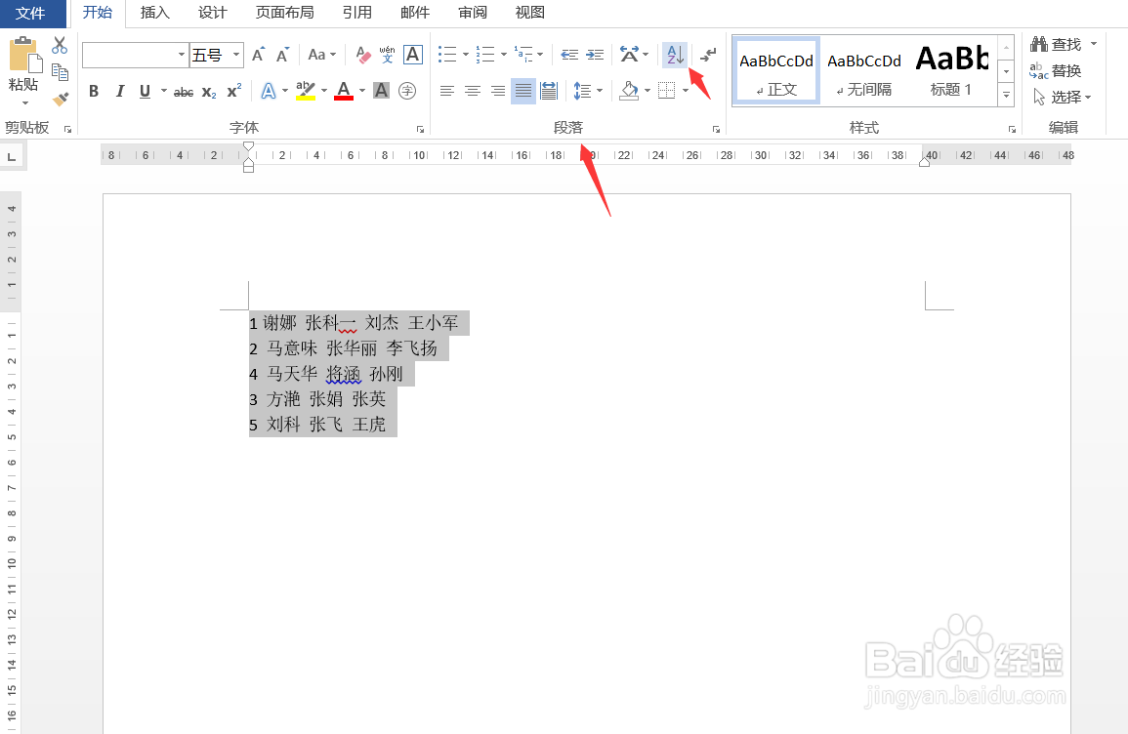Click the Sort A-Z icon
The image size is (1128, 734).
(675, 55)
